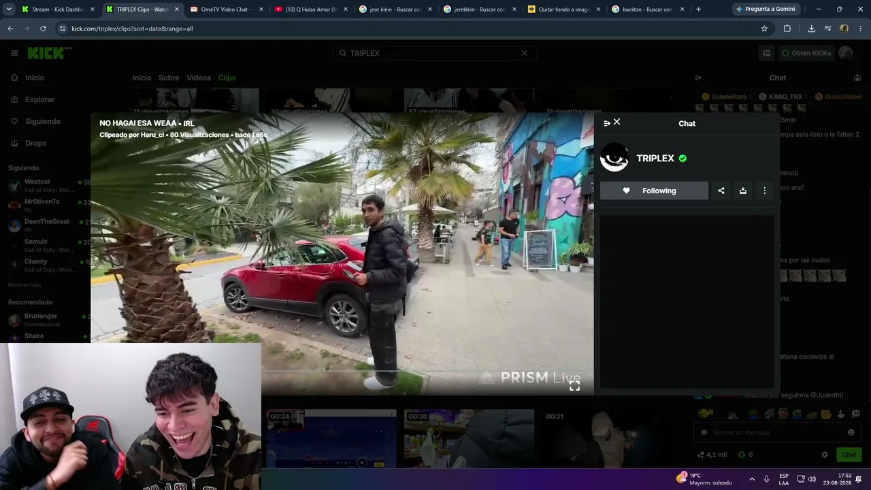Open taskbar microphone icon
Image resolution: width=871 pixels, height=490 pixels.
tap(767, 479)
